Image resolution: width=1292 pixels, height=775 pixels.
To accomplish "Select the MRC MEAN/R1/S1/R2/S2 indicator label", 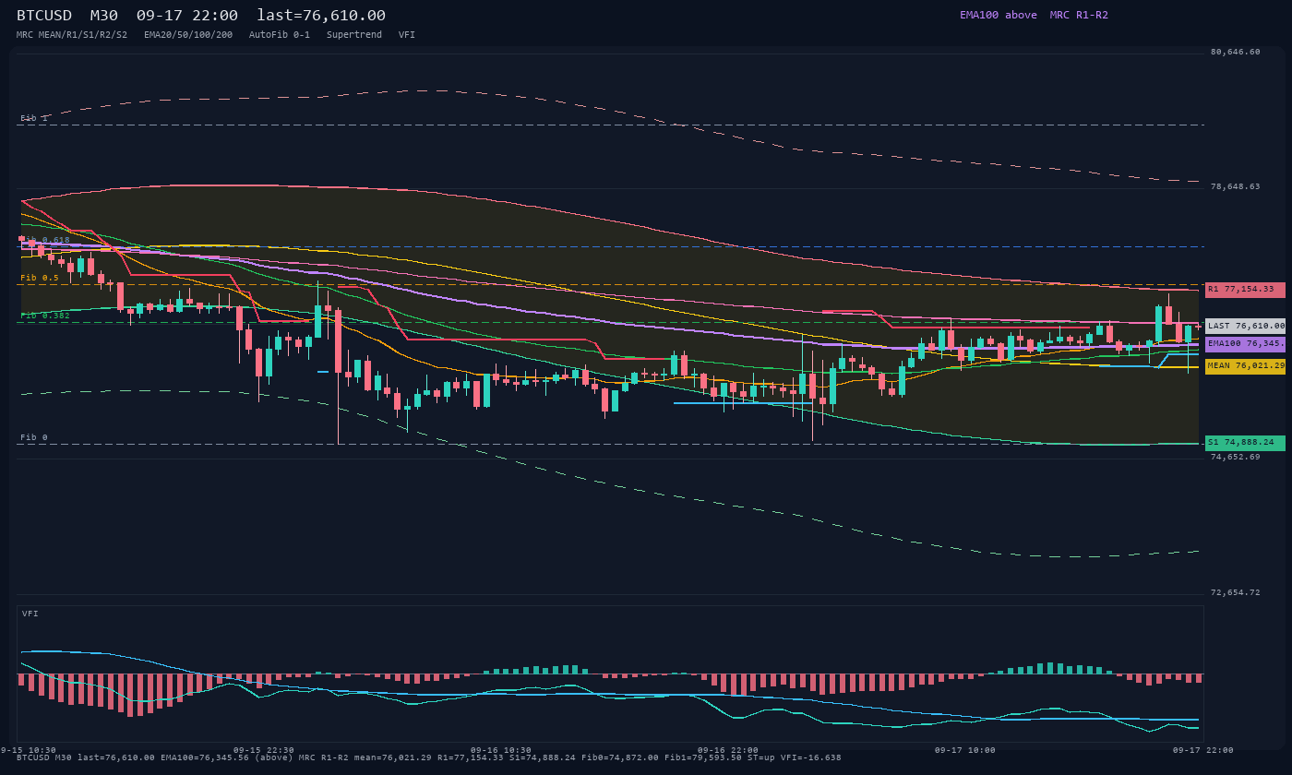I will 72,34.
